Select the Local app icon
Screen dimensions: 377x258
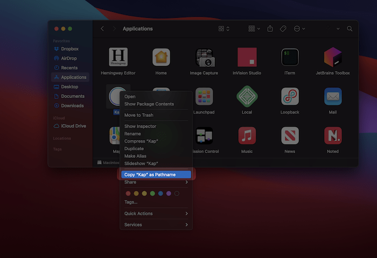[247, 96]
